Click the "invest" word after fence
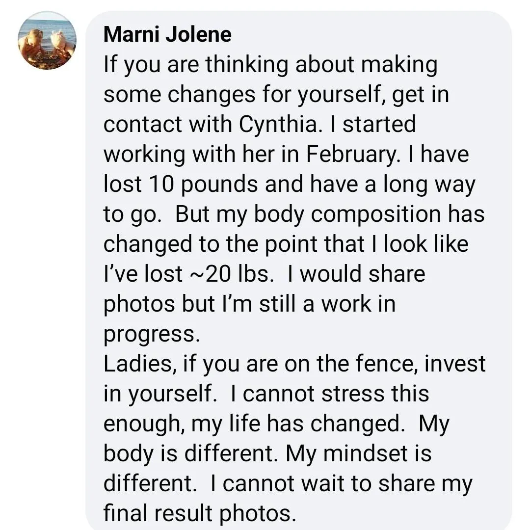 click(455, 364)
